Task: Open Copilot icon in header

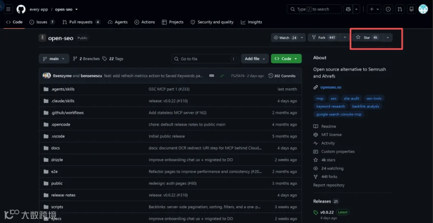Action: [348, 10]
